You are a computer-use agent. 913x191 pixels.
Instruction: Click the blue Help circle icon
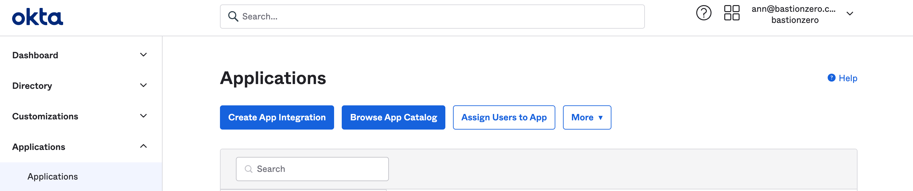[831, 78]
